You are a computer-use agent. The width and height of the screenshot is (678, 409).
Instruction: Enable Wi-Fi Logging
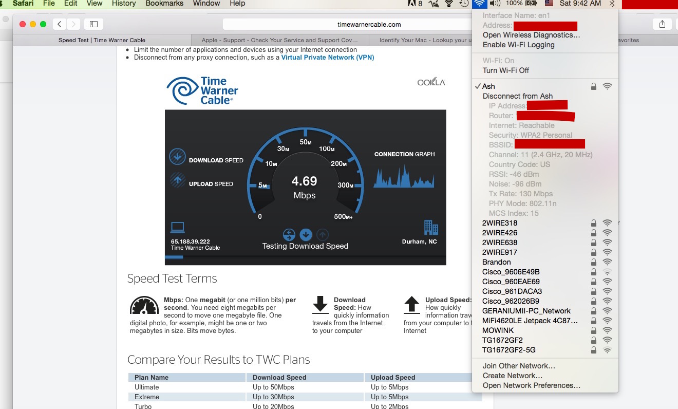click(518, 45)
